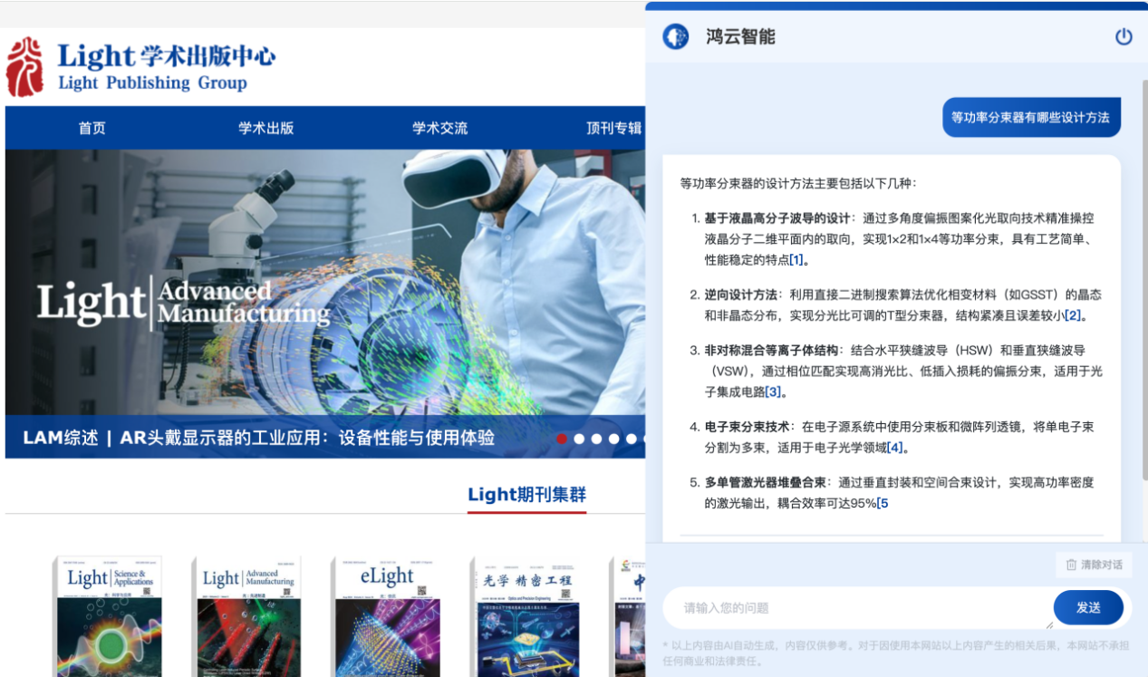Viewport: 1148px width, 677px height.
Task: Open citation link [1] in the answer
Action: (x=796, y=260)
